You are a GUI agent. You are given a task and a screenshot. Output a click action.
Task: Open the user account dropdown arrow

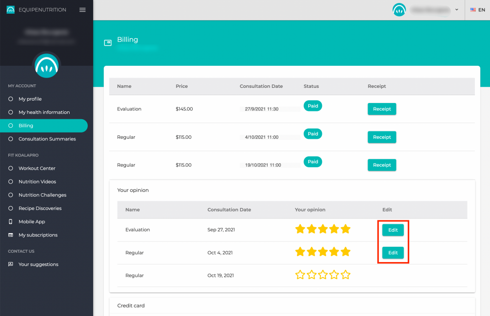(x=457, y=10)
